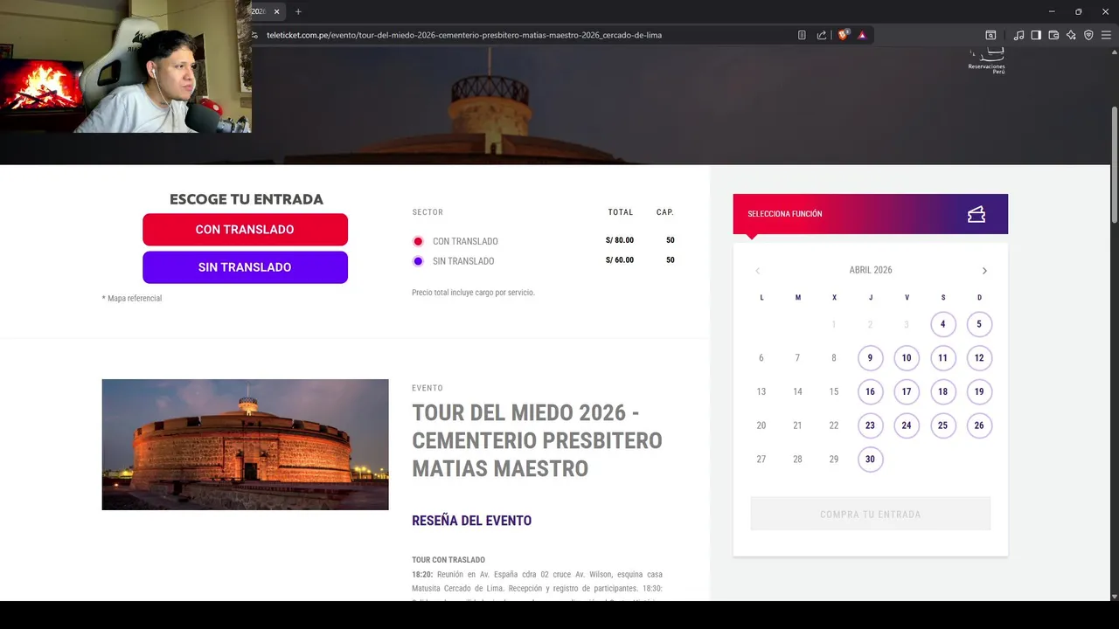Go to next month in calendar
The height and width of the screenshot is (629, 1119).
click(984, 271)
